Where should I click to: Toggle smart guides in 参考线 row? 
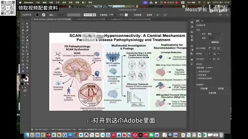coord(219,54)
